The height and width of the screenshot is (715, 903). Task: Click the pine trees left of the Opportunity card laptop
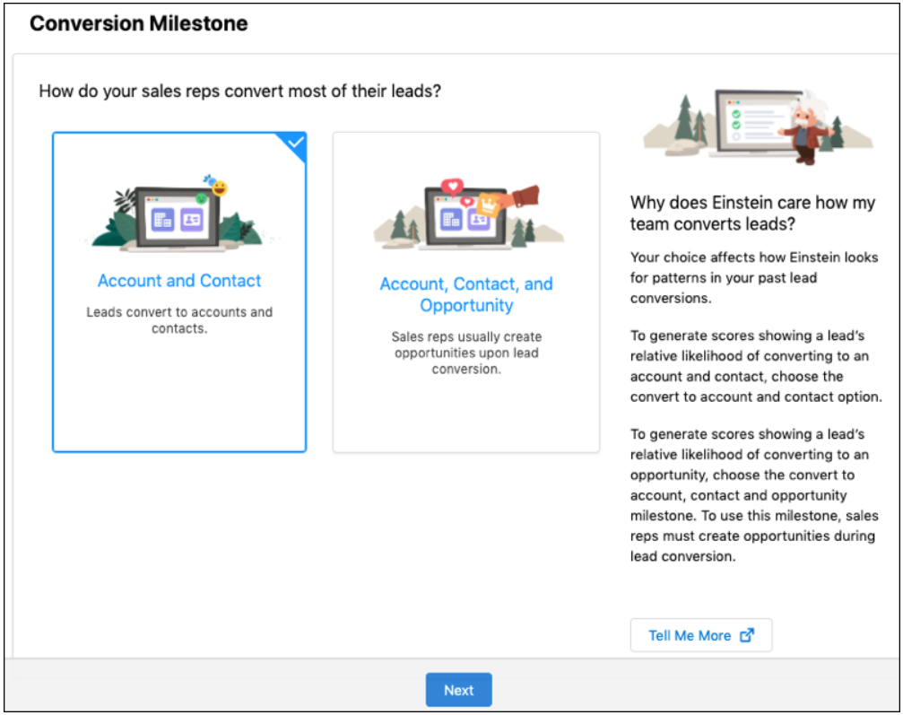[x=401, y=228]
